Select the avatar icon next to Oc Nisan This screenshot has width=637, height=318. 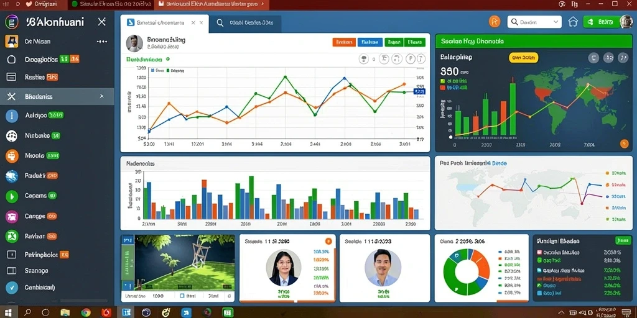11,42
